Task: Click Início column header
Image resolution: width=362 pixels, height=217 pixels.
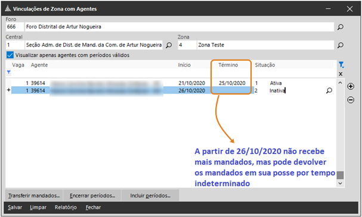Action: click(x=184, y=65)
